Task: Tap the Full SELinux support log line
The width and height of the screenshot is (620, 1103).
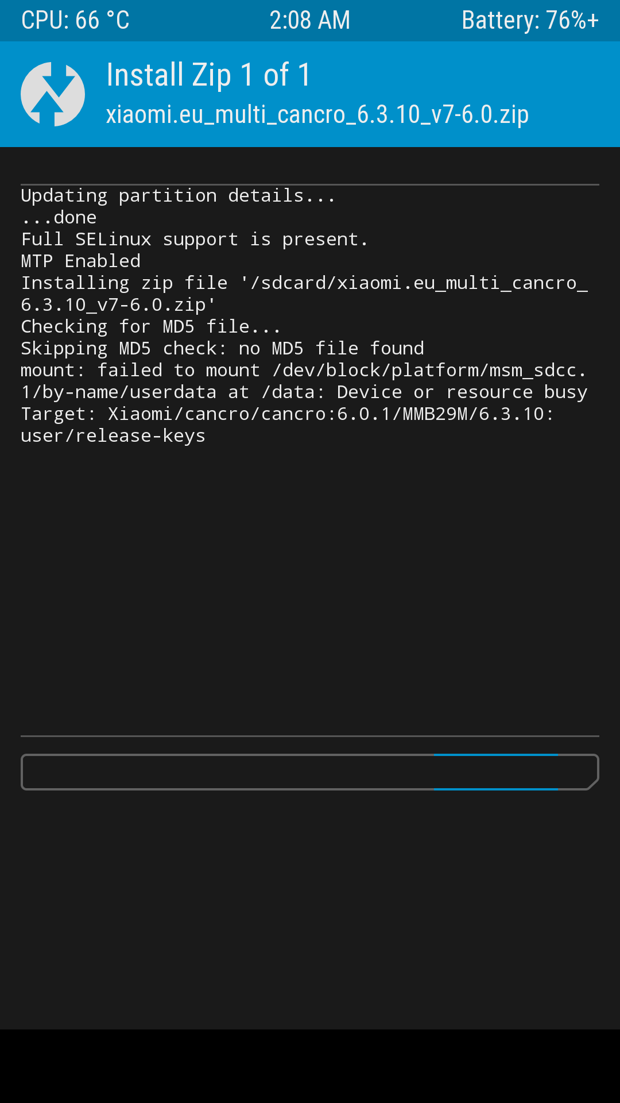Action: click(194, 240)
